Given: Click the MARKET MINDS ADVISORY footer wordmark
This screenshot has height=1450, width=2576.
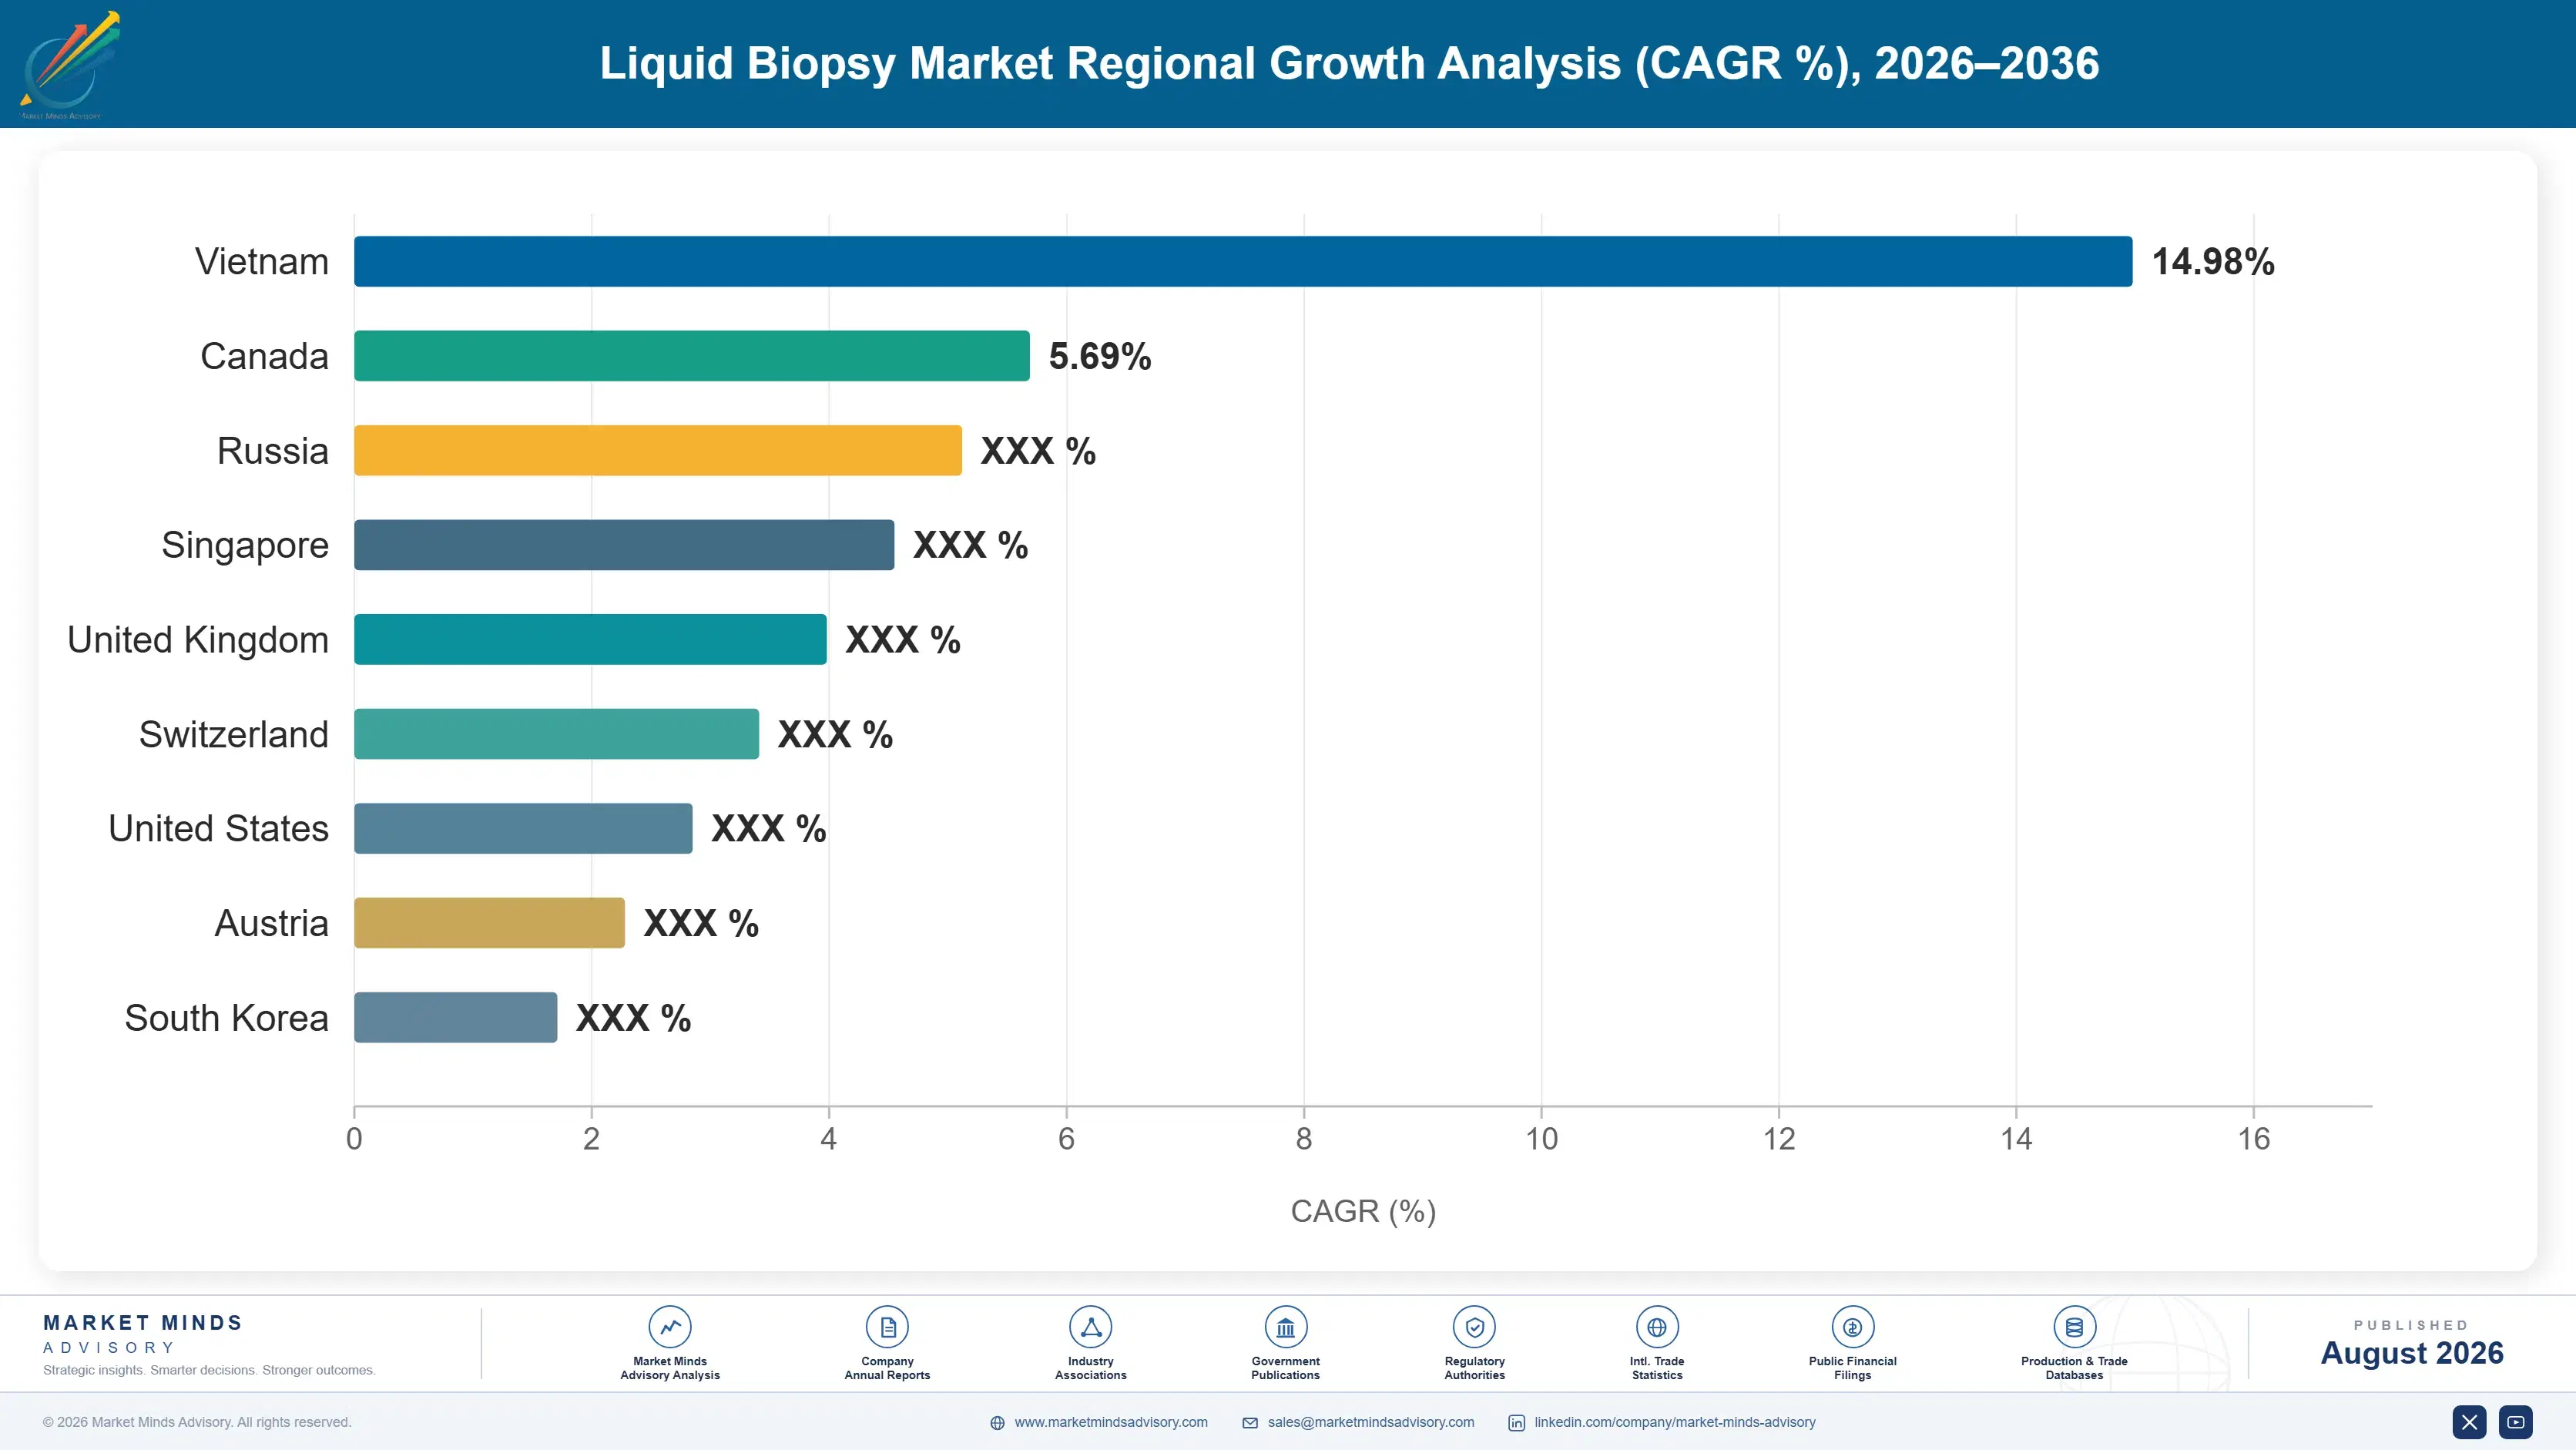Looking at the screenshot, I should [143, 1334].
